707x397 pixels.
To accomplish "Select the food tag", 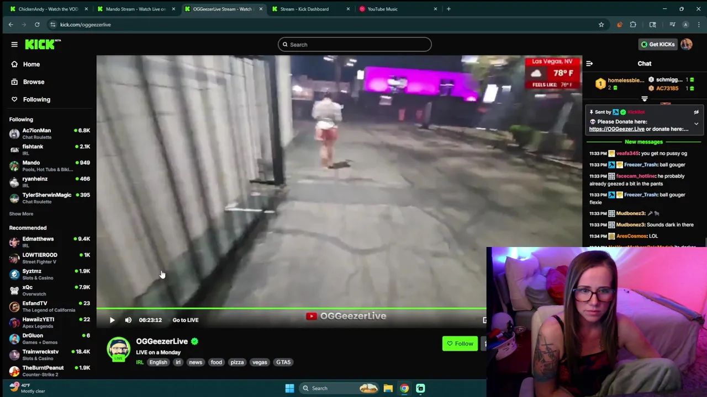I will pos(216,362).
